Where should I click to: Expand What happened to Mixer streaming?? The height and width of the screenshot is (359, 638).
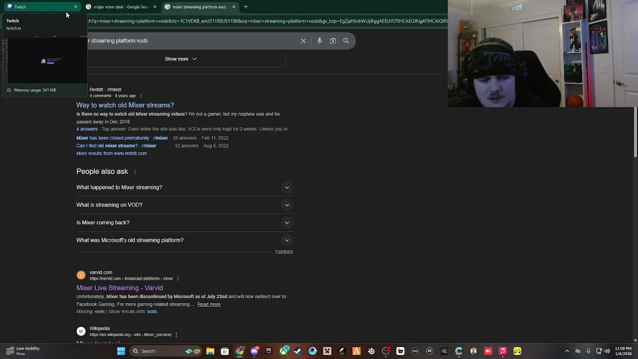pos(184,187)
